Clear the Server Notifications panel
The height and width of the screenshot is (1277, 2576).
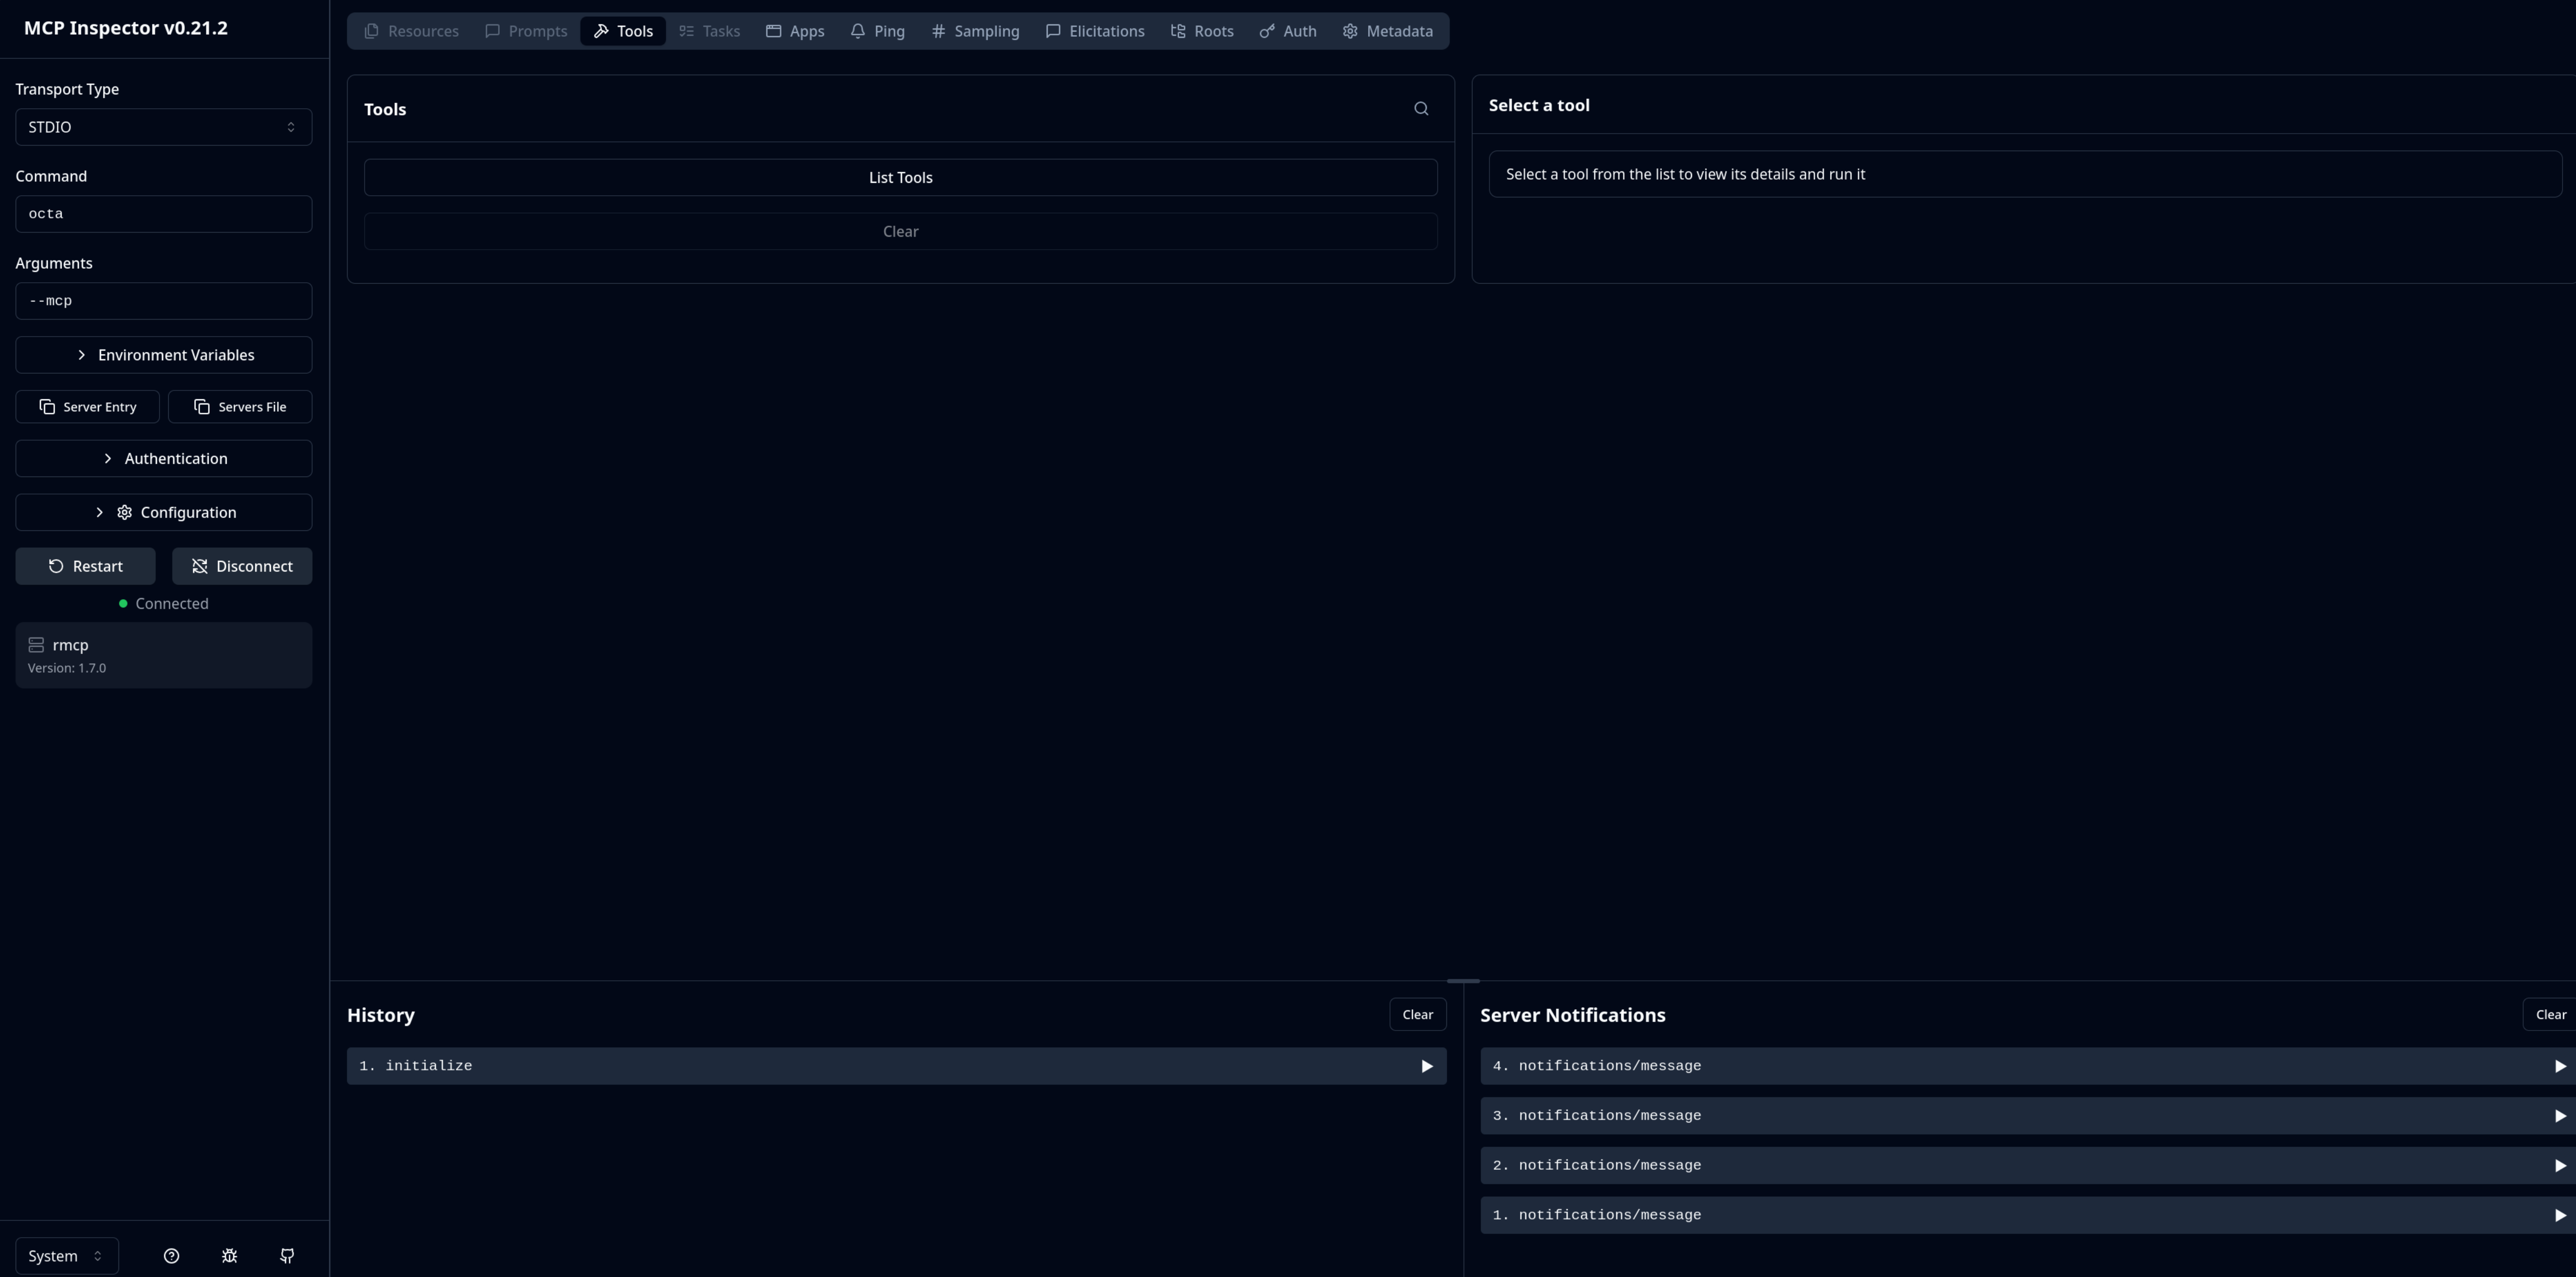2550,1014
